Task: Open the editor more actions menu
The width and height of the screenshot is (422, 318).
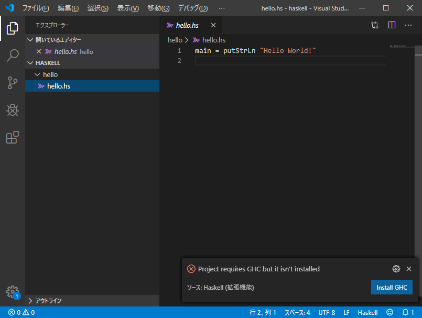Action: point(408,25)
